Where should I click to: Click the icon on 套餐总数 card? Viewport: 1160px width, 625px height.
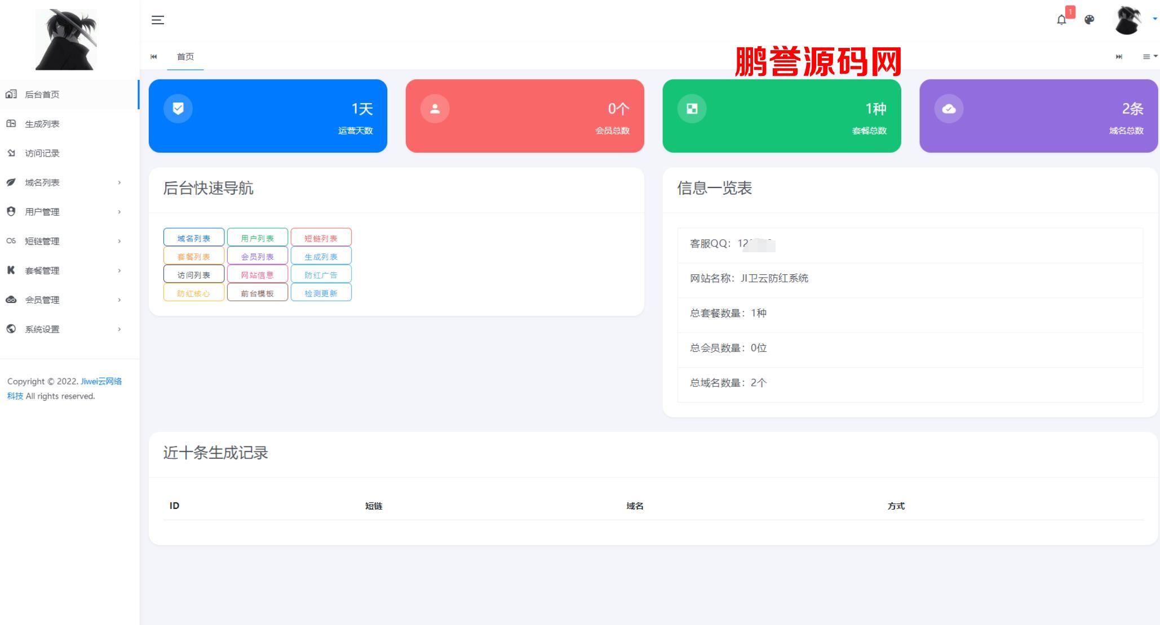(692, 109)
